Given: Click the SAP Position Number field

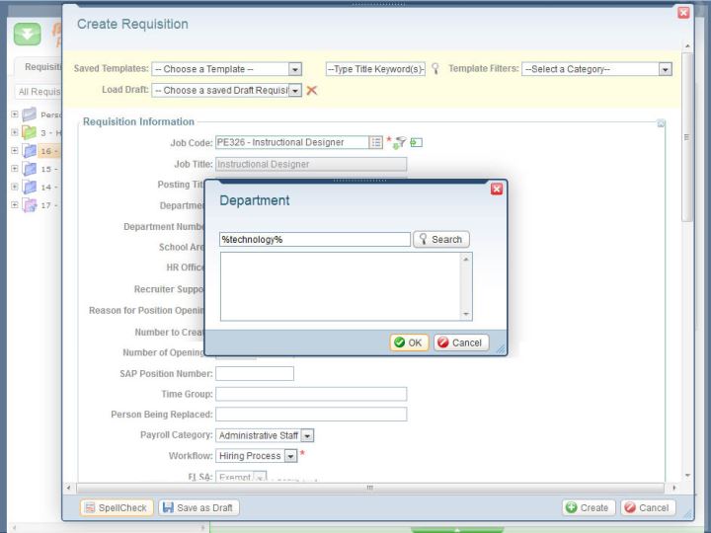Looking at the screenshot, I should click(x=255, y=373).
